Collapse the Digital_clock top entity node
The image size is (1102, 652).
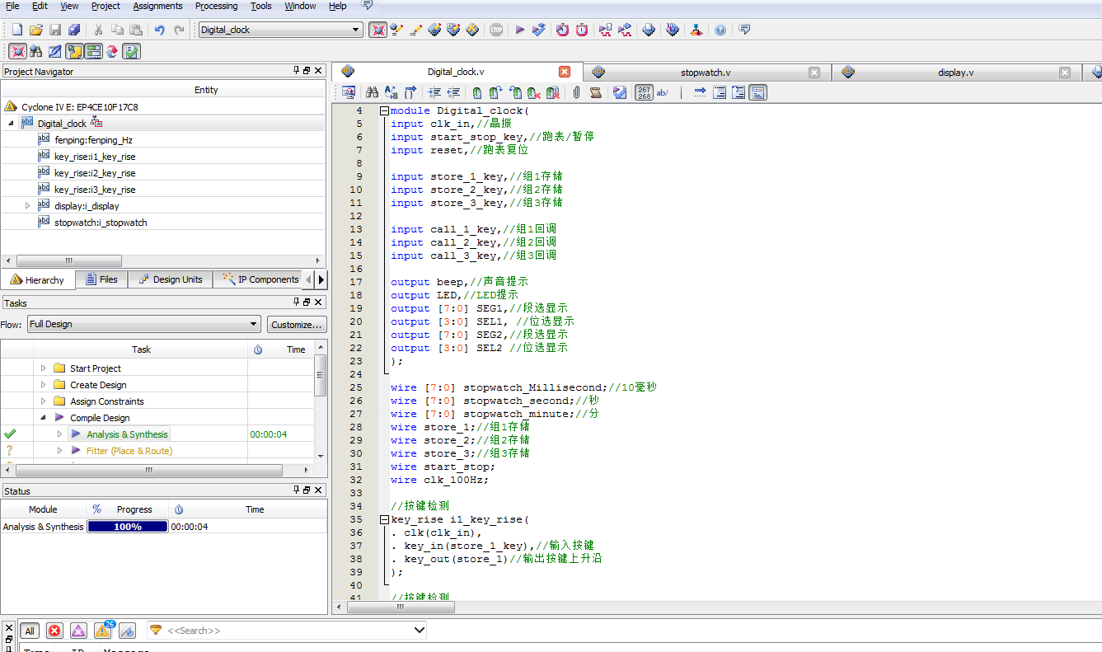pyautogui.click(x=11, y=123)
